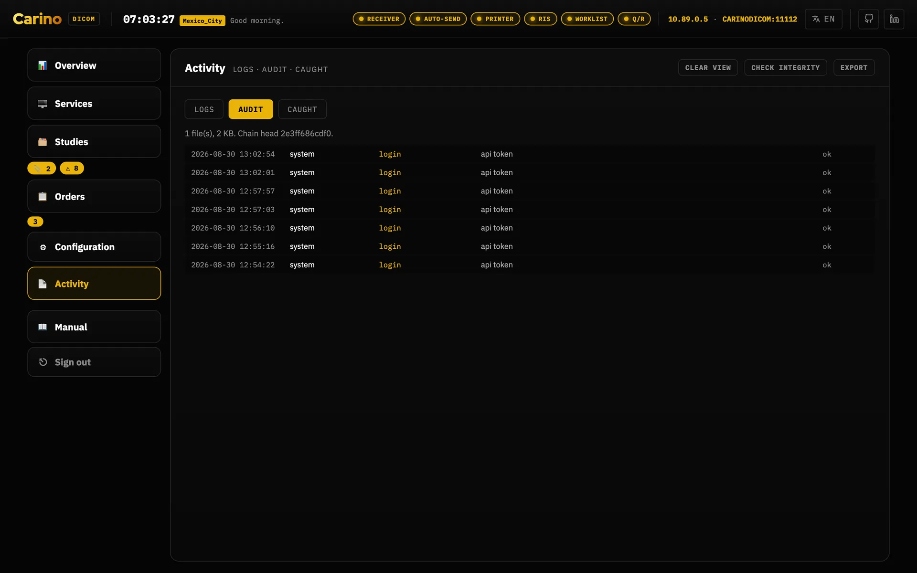
Task: Select audit row 2026-08-30 12:56:10
Action: point(530,228)
